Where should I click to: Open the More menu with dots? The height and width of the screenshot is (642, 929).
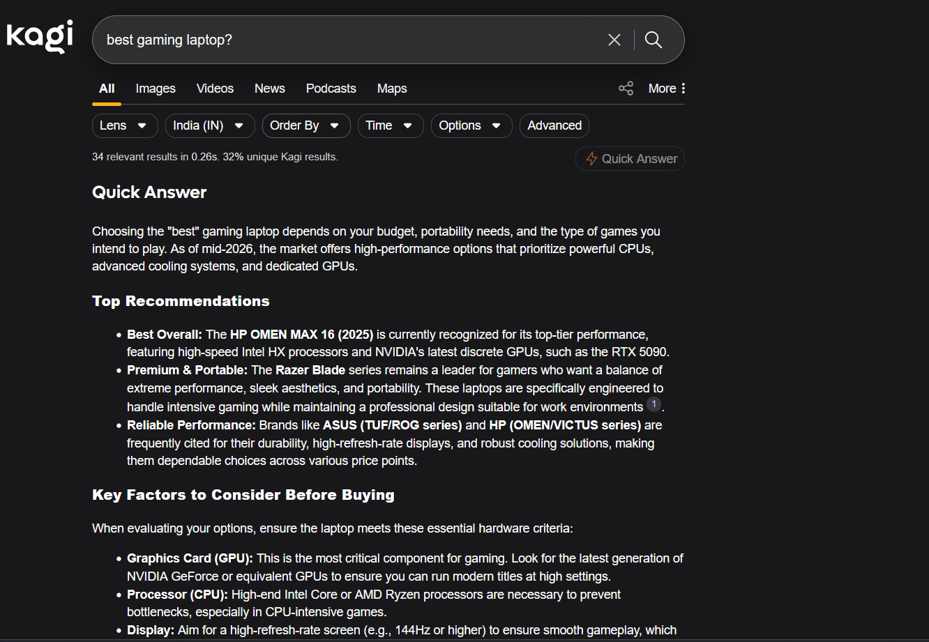[667, 89]
